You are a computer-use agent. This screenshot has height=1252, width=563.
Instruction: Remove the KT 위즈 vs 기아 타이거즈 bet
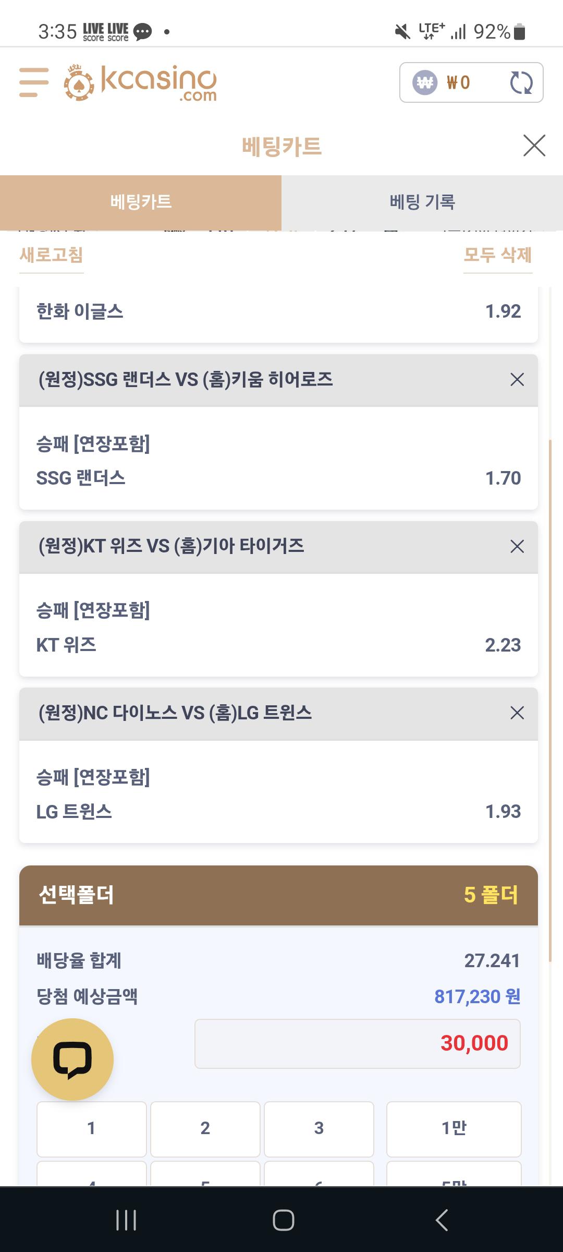coord(517,547)
